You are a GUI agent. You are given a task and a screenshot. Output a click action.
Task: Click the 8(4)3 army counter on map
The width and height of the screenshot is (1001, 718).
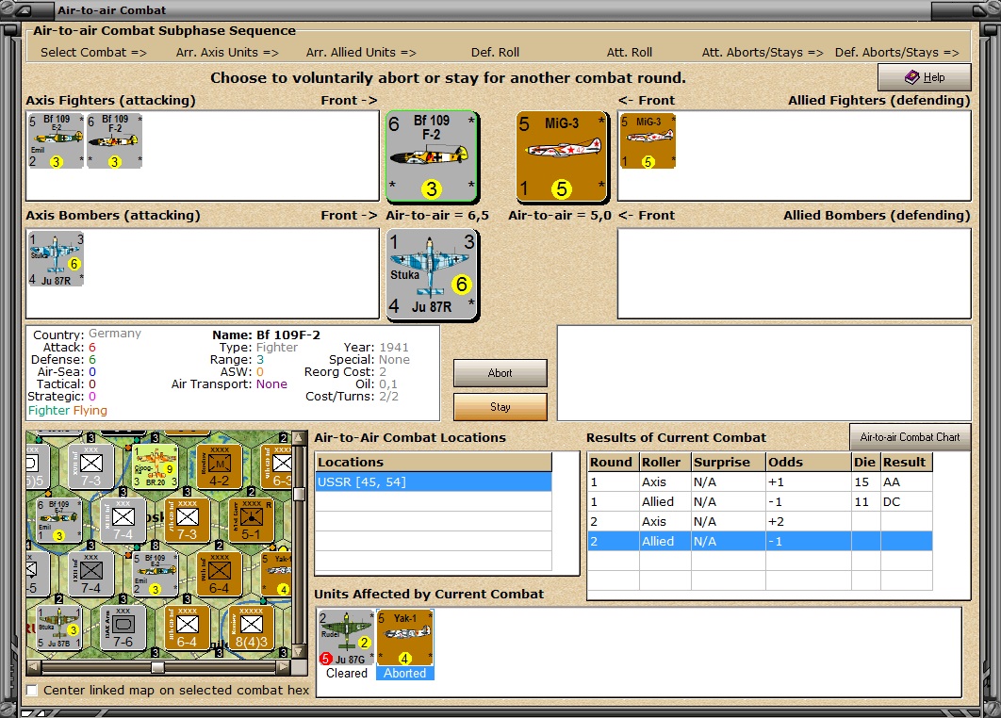click(x=251, y=628)
